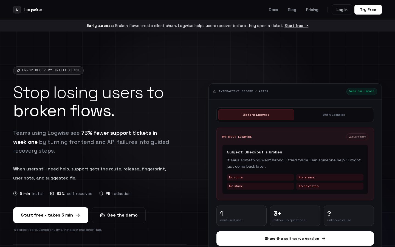Click the Error Recovery Intelligence badge
Image resolution: width=395 pixels, height=247 pixels.
[48, 71]
